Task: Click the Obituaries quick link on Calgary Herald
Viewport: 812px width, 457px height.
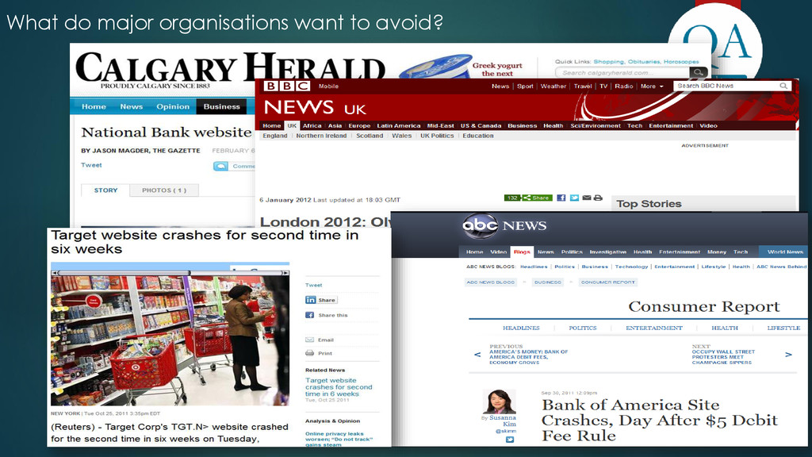Action: [644, 62]
